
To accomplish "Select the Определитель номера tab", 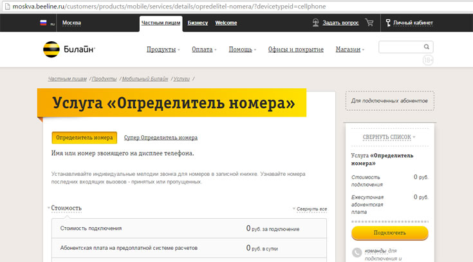I will tap(84, 138).
